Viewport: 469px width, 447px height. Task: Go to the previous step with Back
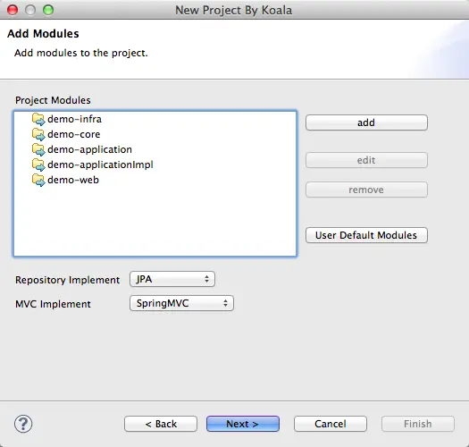tap(161, 424)
